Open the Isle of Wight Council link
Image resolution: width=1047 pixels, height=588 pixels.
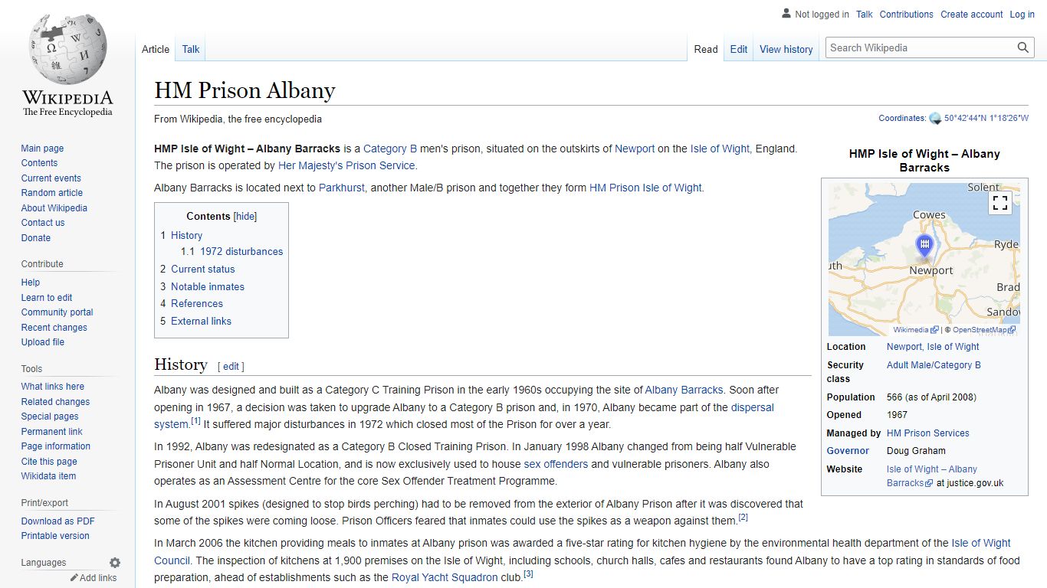pyautogui.click(x=583, y=551)
